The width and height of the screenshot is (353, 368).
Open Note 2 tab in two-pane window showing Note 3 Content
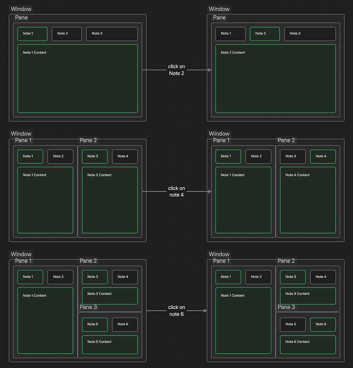[60, 157]
